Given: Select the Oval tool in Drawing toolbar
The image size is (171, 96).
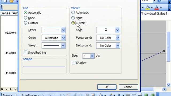Looking at the screenshot, I should click(62, 95).
